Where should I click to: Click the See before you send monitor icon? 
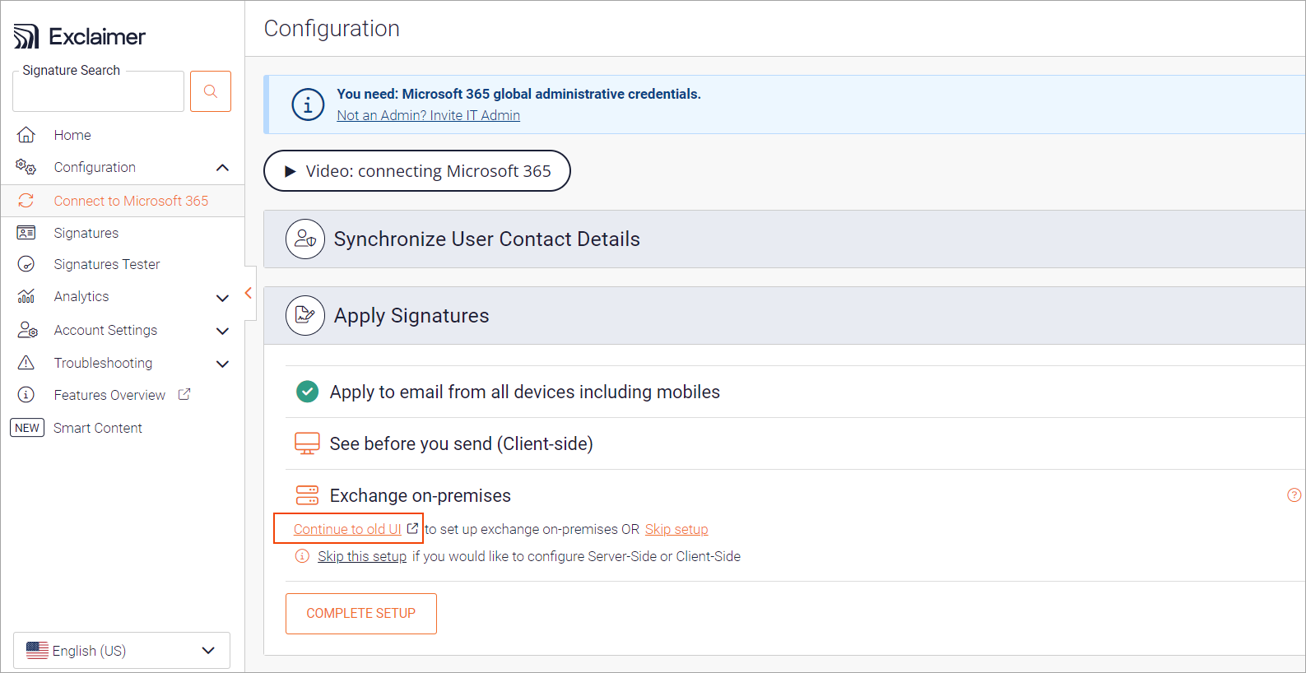307,443
